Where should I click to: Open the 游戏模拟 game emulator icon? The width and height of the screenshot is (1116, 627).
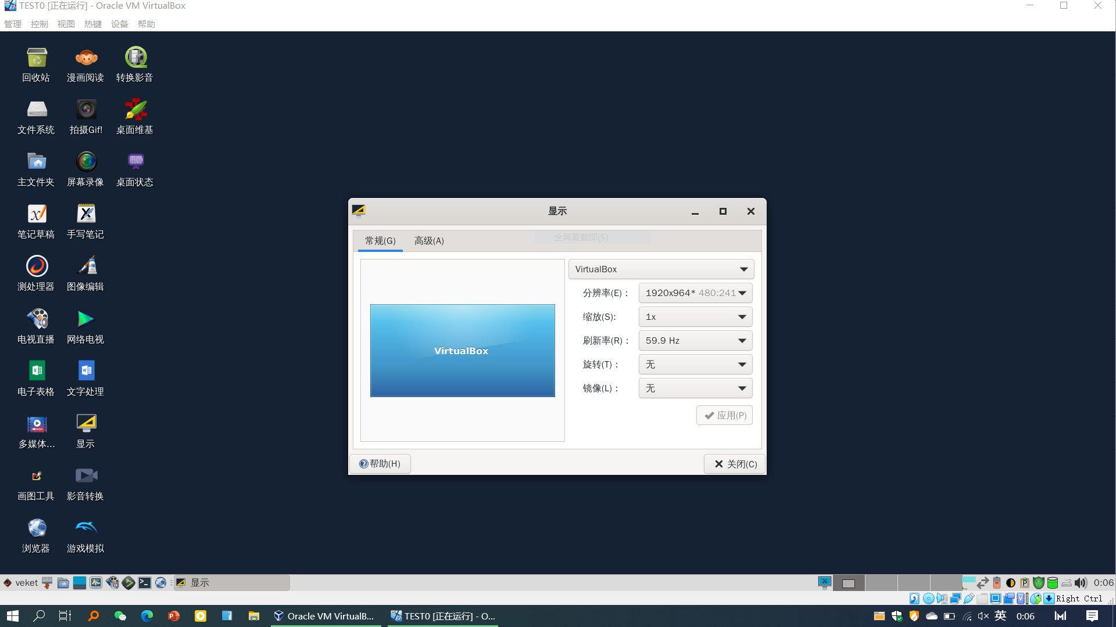[85, 535]
